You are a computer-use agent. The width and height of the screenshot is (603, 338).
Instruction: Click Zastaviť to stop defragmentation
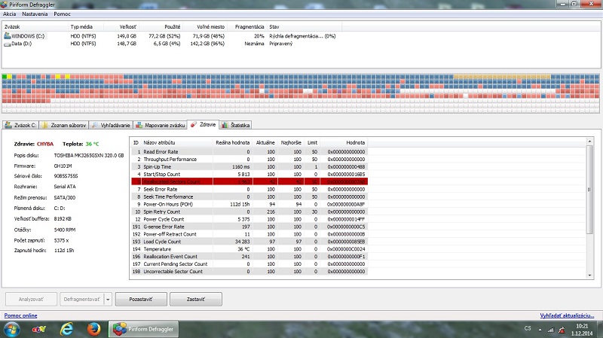(x=196, y=299)
